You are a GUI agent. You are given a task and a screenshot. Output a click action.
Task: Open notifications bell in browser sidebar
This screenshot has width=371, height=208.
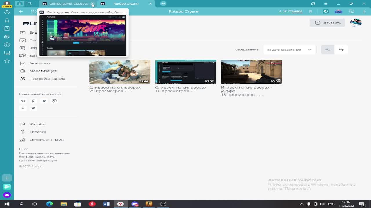tap(7, 20)
